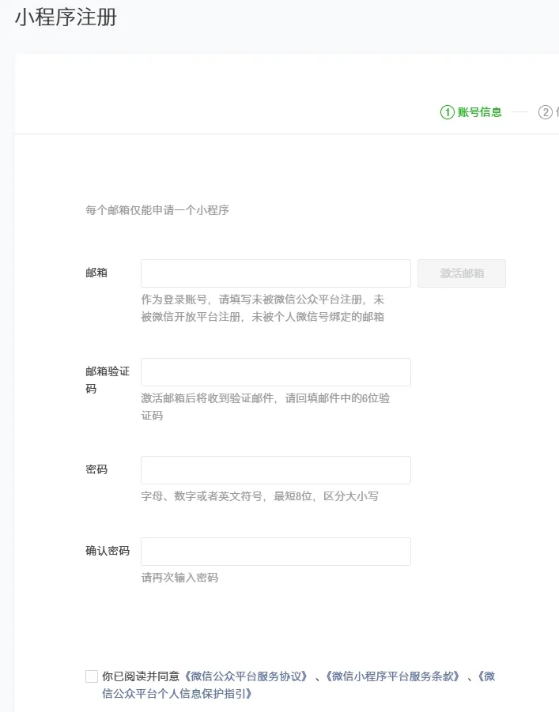559x712 pixels.
Task: Select the 账号信息 step label
Action: pos(479,112)
